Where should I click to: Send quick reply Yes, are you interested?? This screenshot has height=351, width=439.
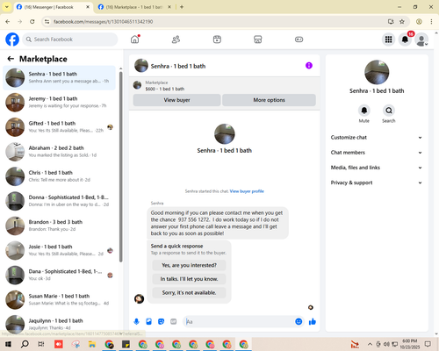pyautogui.click(x=189, y=265)
